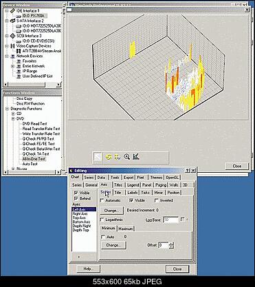Click the IP Range icon
The width and height of the screenshot is (255, 287).
click(19, 72)
